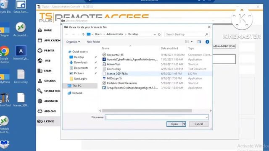269x151 pixels.
Task: Open the WEB section
Action: point(48,60)
